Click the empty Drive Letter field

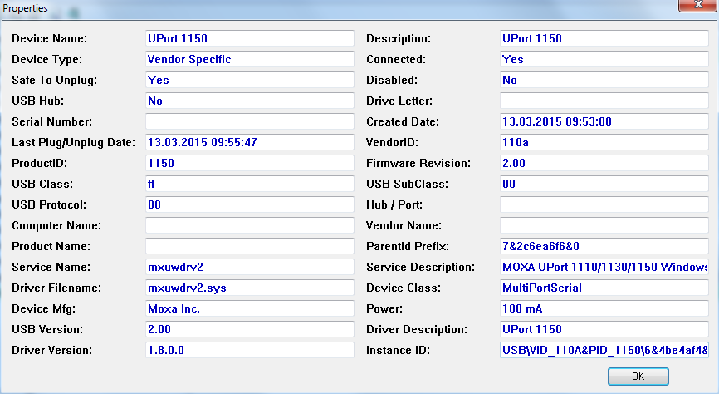point(604,101)
